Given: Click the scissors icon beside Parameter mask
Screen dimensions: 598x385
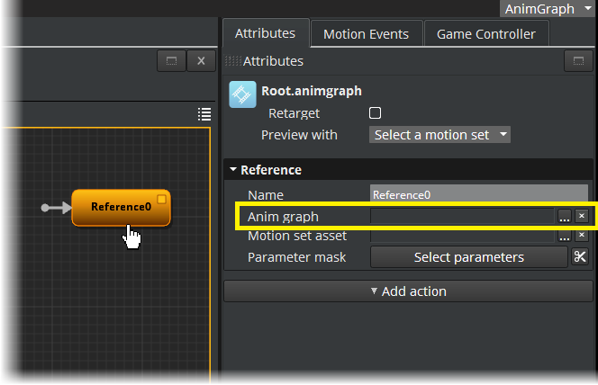Looking at the screenshot, I should (581, 257).
